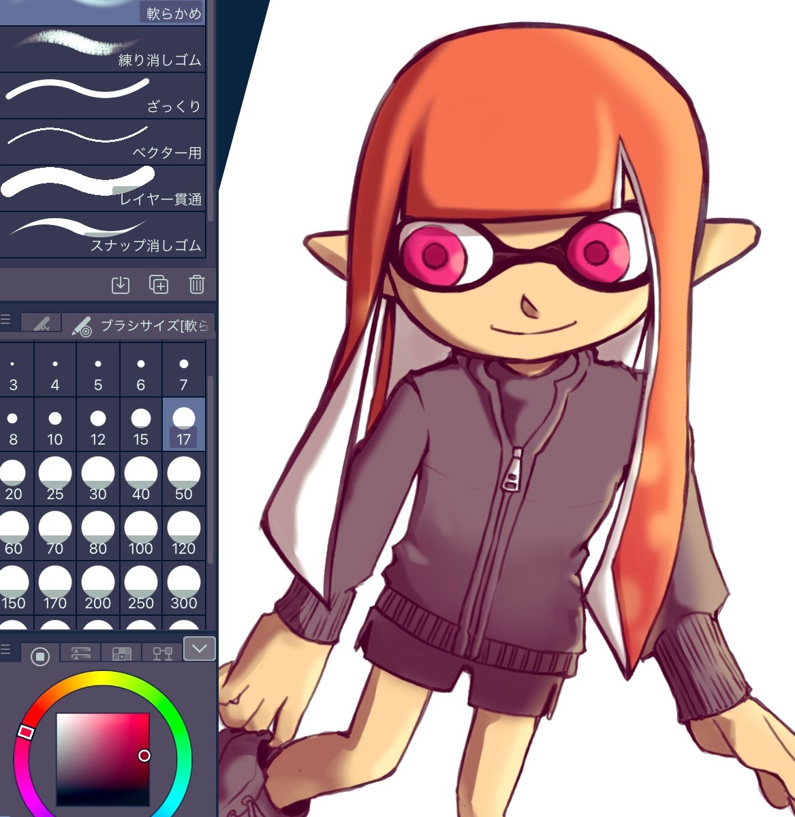Set brush size to 25
Screen dimensions: 795x817
tap(55, 479)
